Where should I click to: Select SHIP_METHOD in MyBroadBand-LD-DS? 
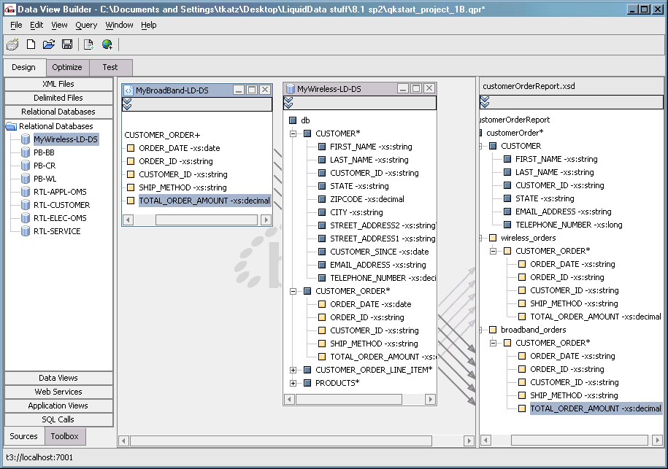183,187
